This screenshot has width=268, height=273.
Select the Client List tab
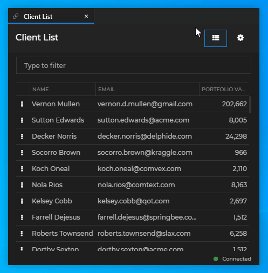pyautogui.click(x=51, y=16)
